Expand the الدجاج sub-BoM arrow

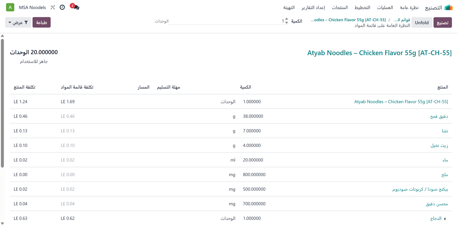point(445,219)
